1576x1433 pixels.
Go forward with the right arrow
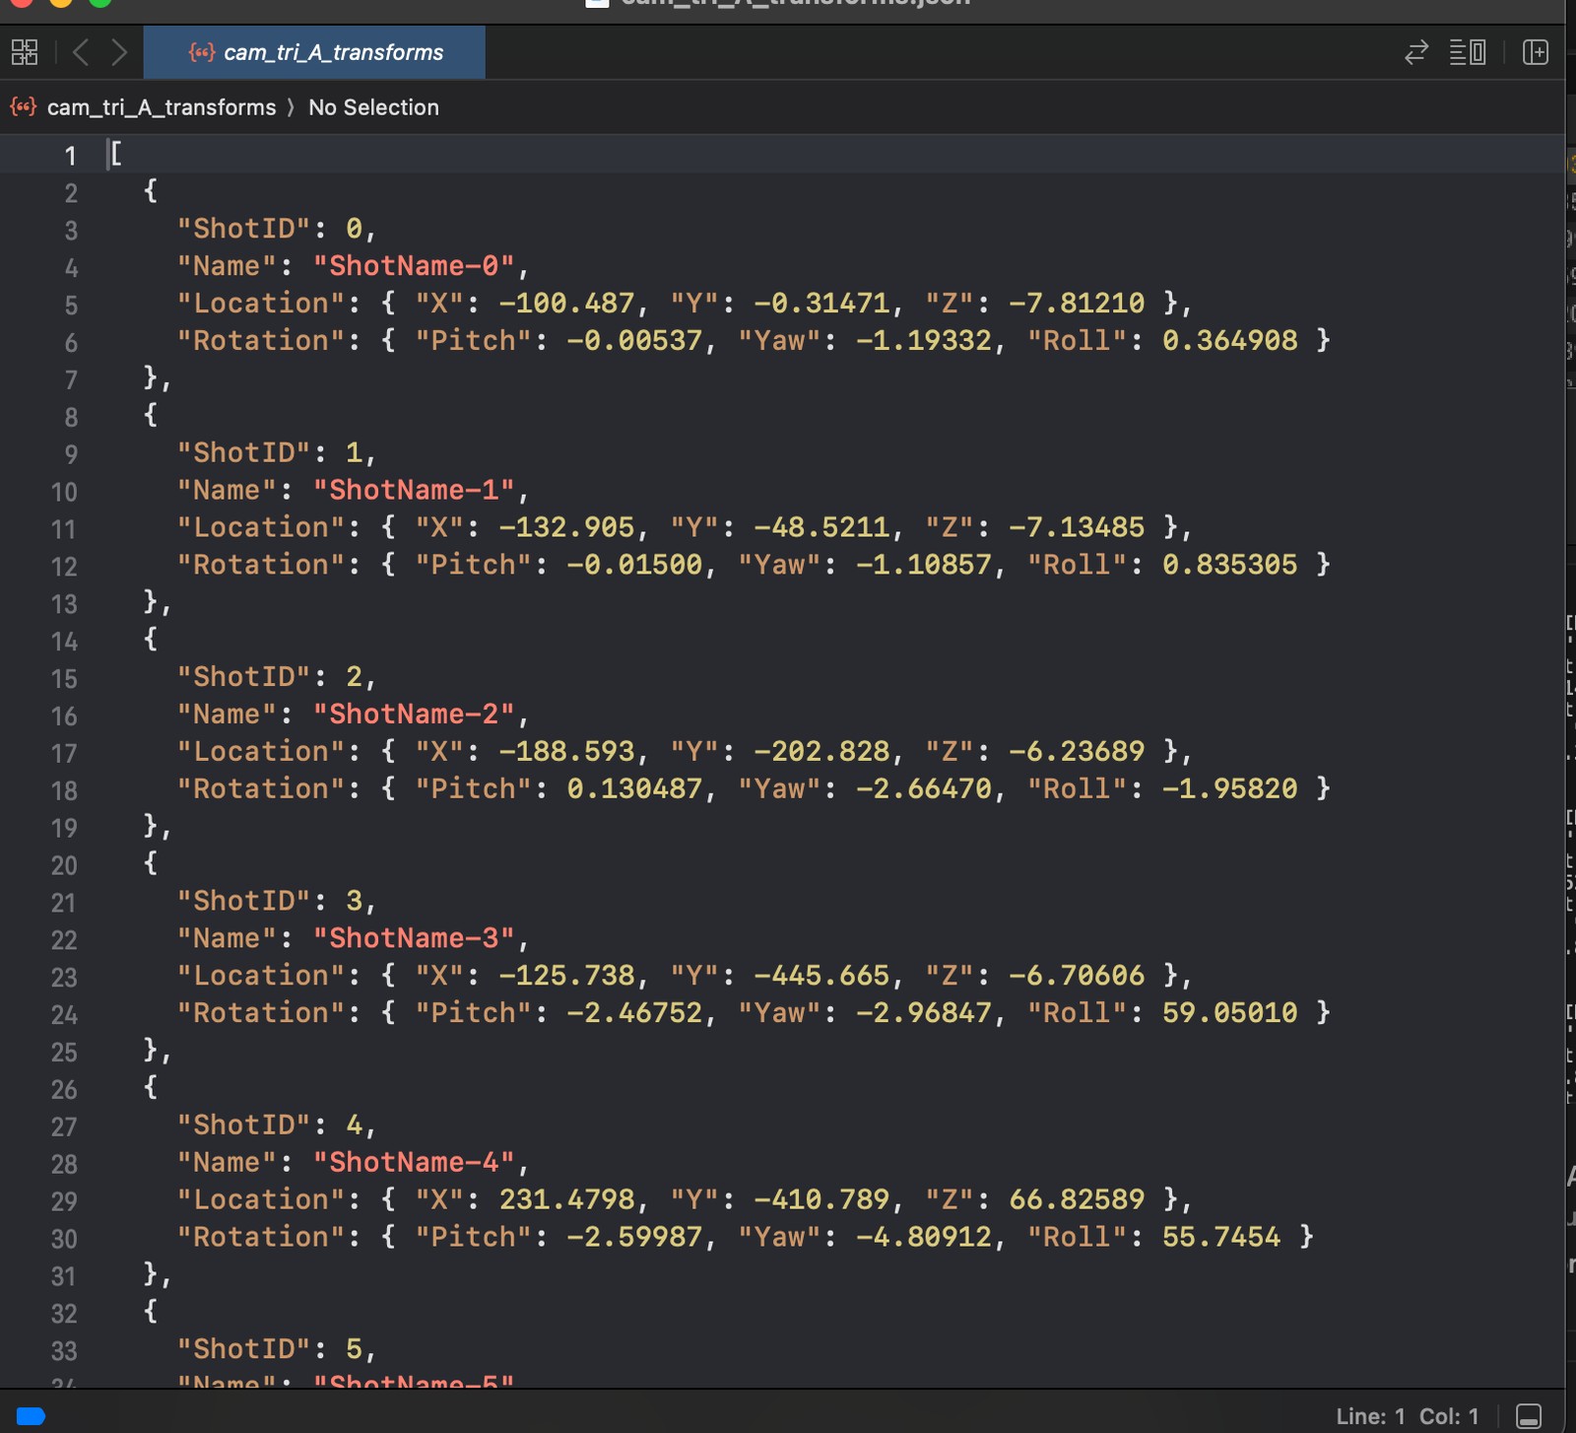[x=119, y=52]
